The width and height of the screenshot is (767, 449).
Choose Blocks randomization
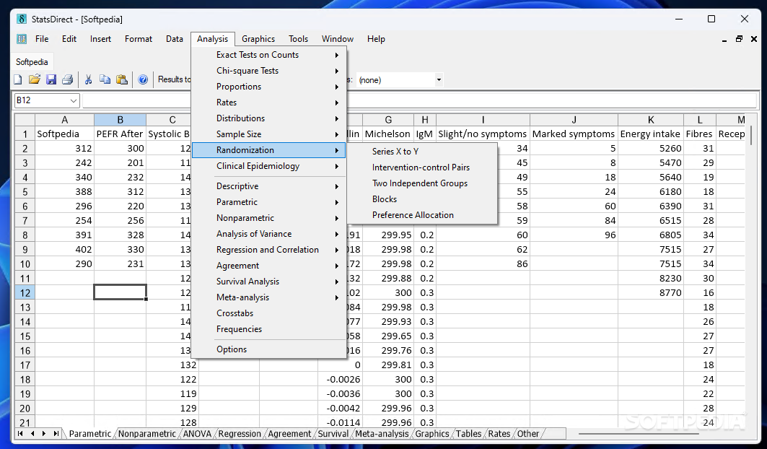[x=423, y=199]
